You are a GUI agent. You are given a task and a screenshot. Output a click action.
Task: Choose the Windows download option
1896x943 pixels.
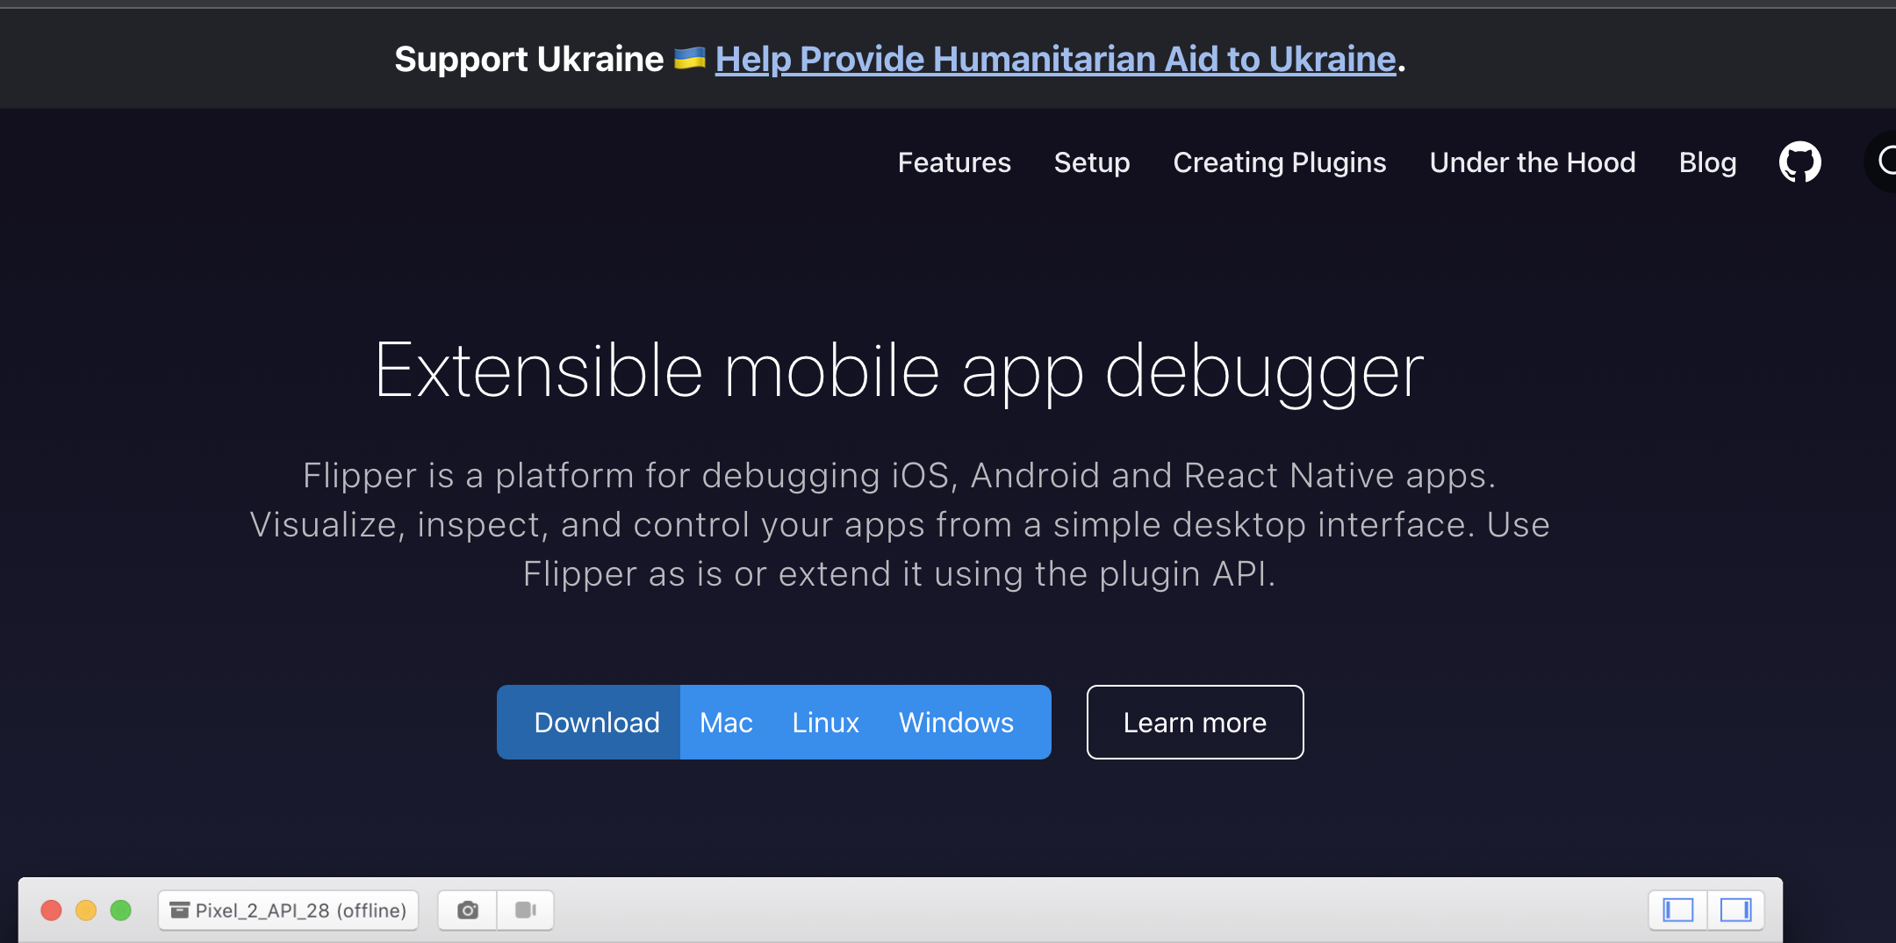click(956, 722)
